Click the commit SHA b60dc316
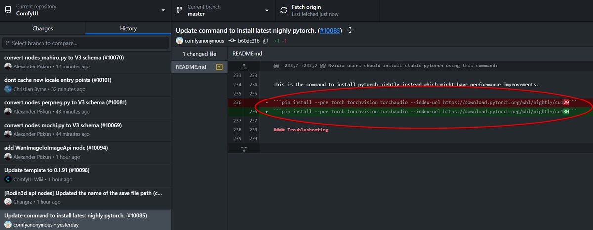Image resolution: width=593 pixels, height=230 pixels. point(249,41)
